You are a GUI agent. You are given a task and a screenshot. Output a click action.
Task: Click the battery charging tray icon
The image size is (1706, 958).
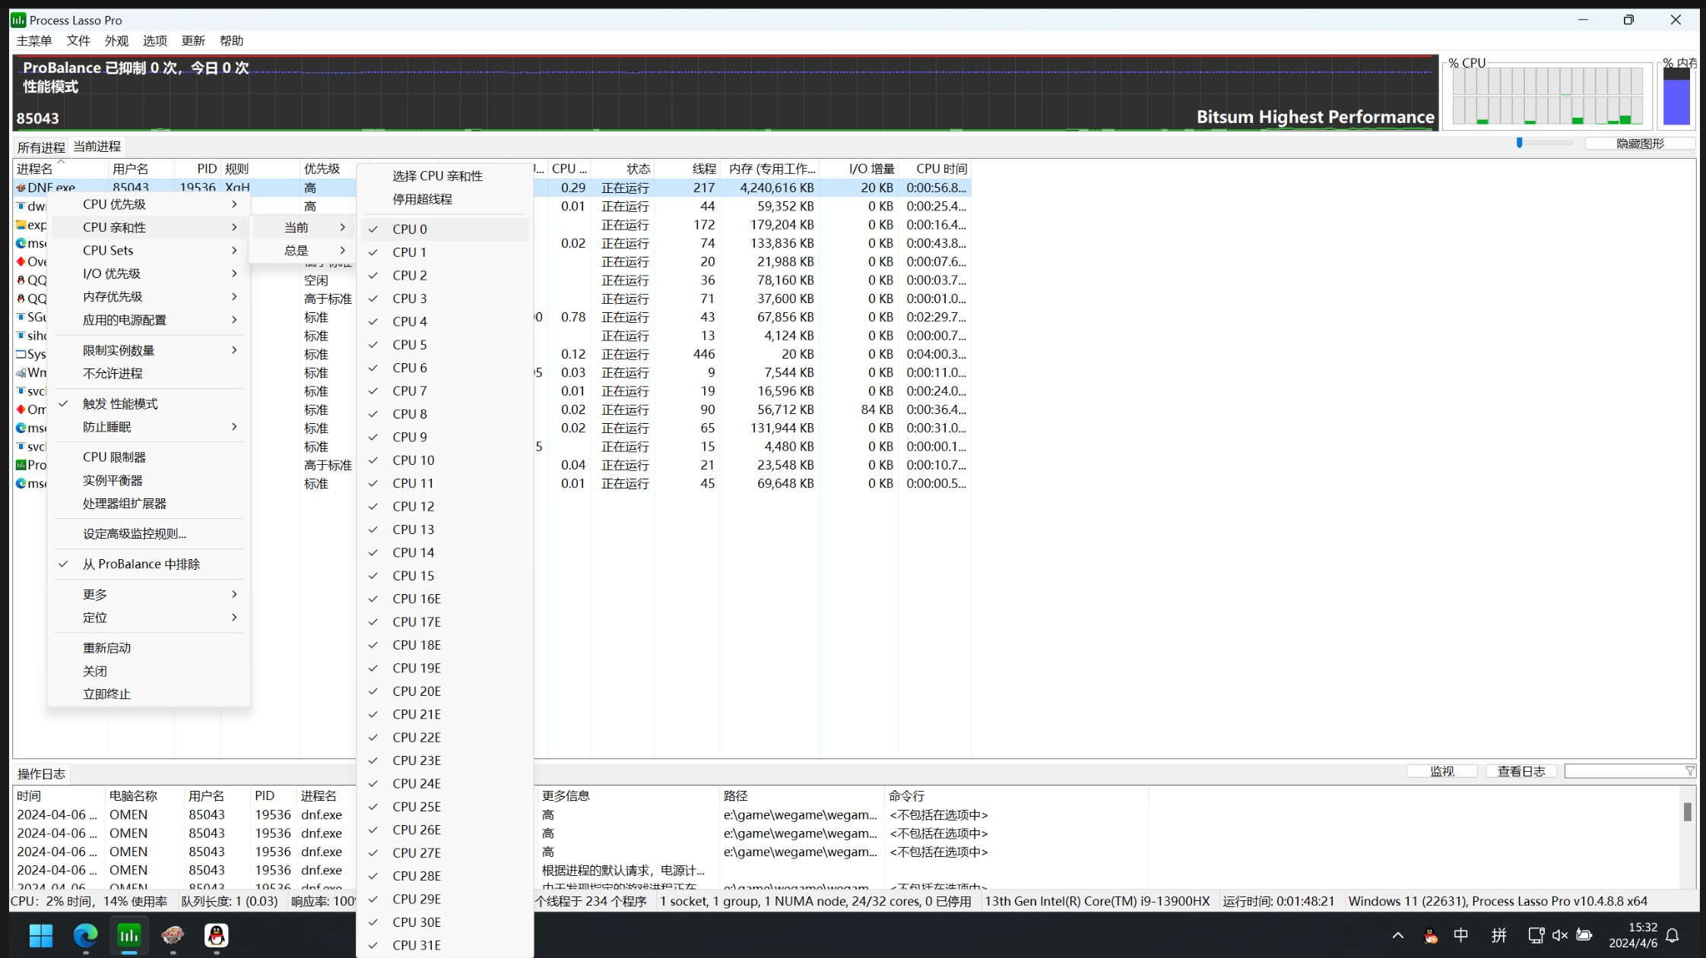[1584, 935]
